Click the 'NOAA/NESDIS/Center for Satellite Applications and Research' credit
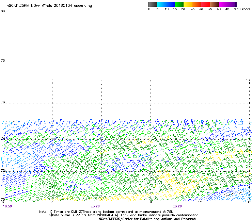The width and height of the screenshot is (252, 221). point(147,219)
